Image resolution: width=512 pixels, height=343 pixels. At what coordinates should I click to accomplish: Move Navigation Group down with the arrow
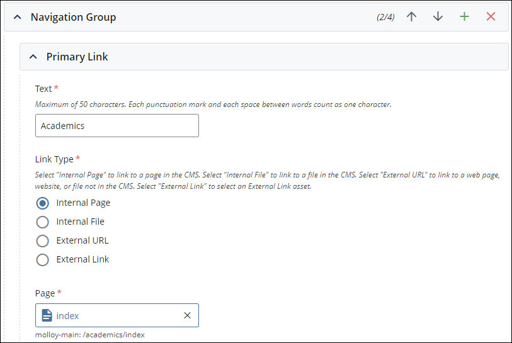coord(438,16)
